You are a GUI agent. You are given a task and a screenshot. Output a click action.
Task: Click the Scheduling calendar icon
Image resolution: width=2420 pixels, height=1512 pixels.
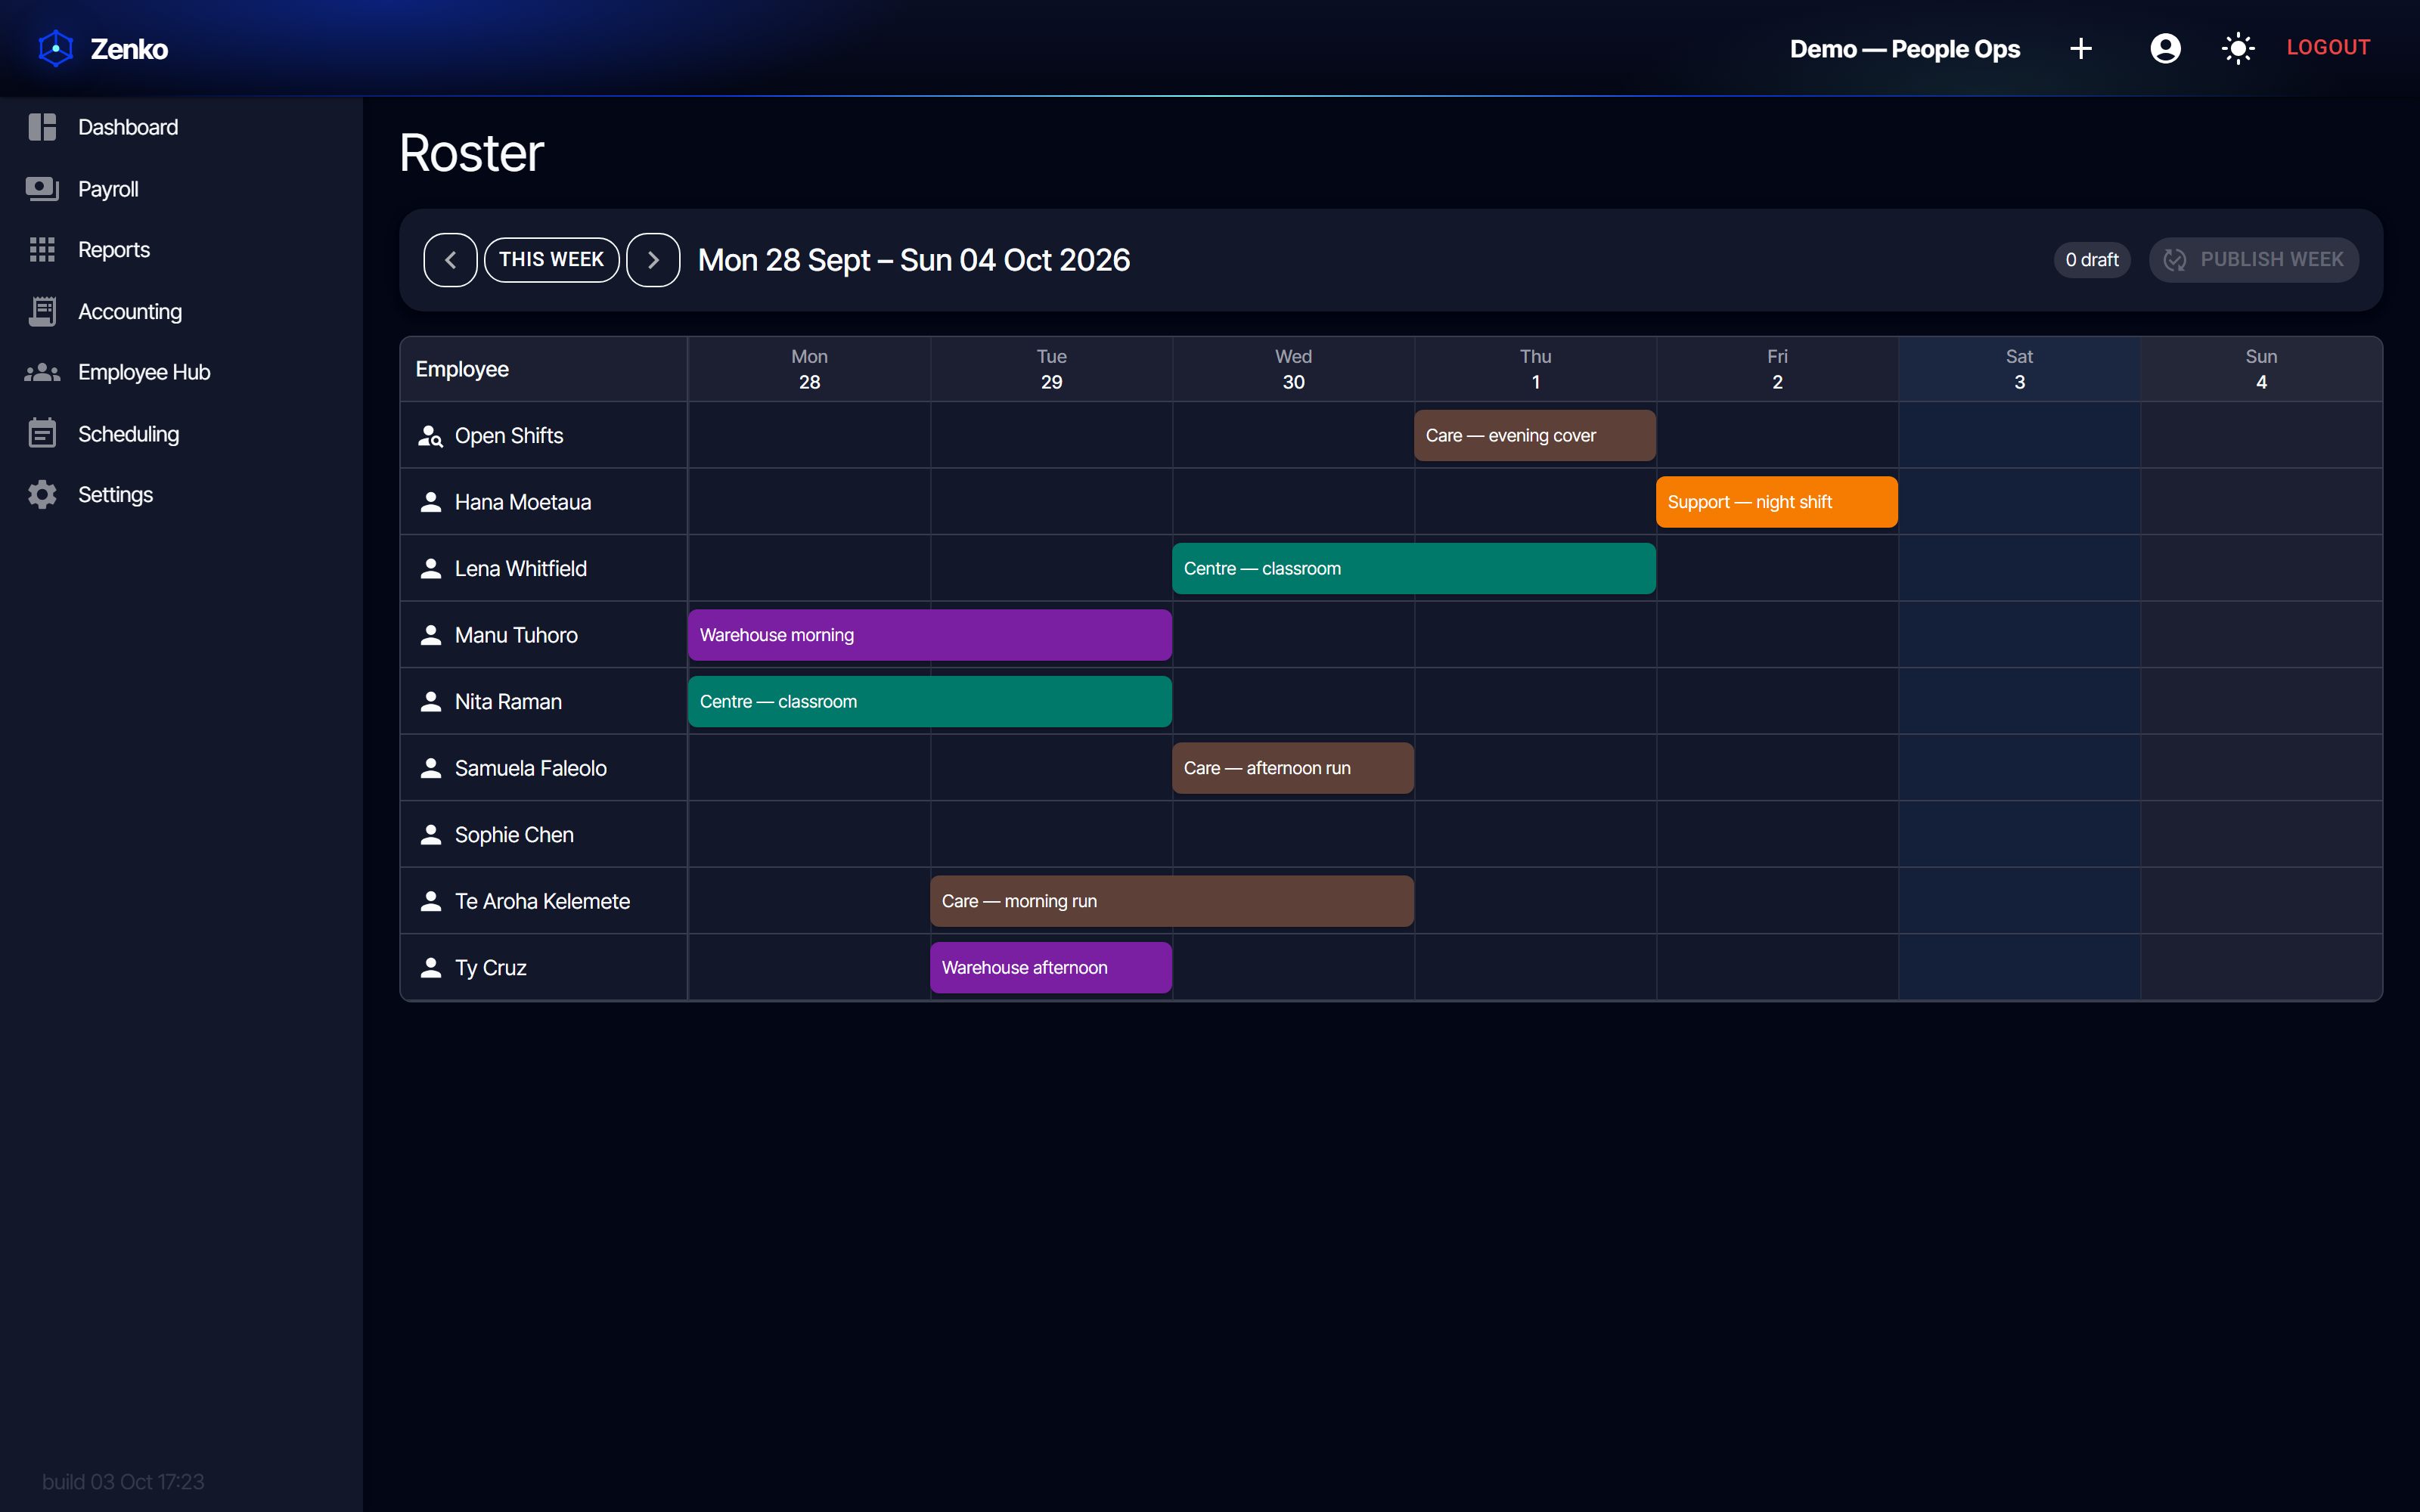pos(42,433)
